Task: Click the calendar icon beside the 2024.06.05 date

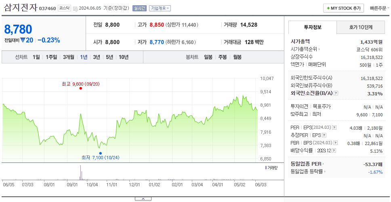Action: pyautogui.click(x=76, y=8)
